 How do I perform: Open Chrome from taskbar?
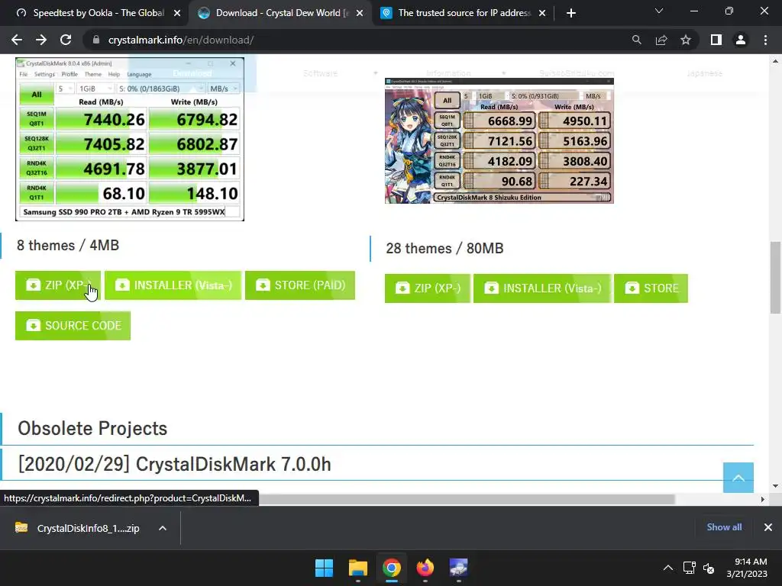coord(392,568)
